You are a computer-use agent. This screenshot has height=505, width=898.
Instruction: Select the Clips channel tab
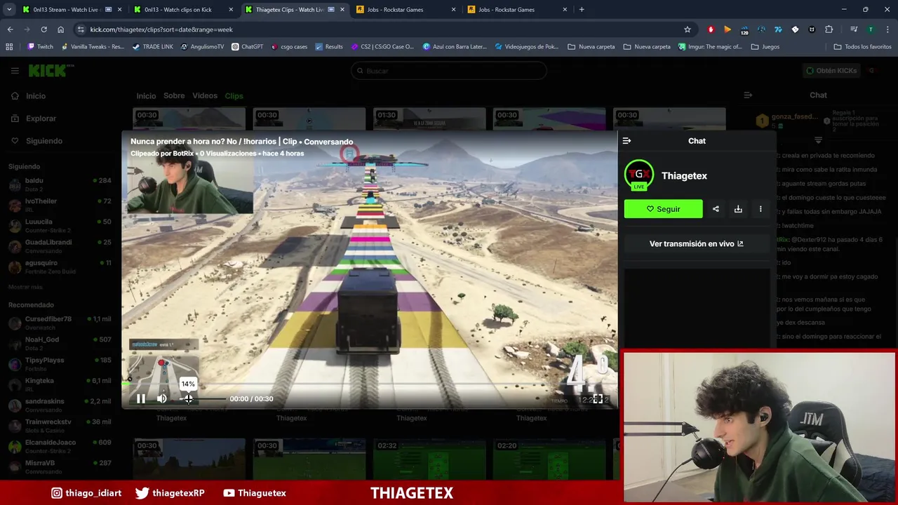[x=234, y=96]
